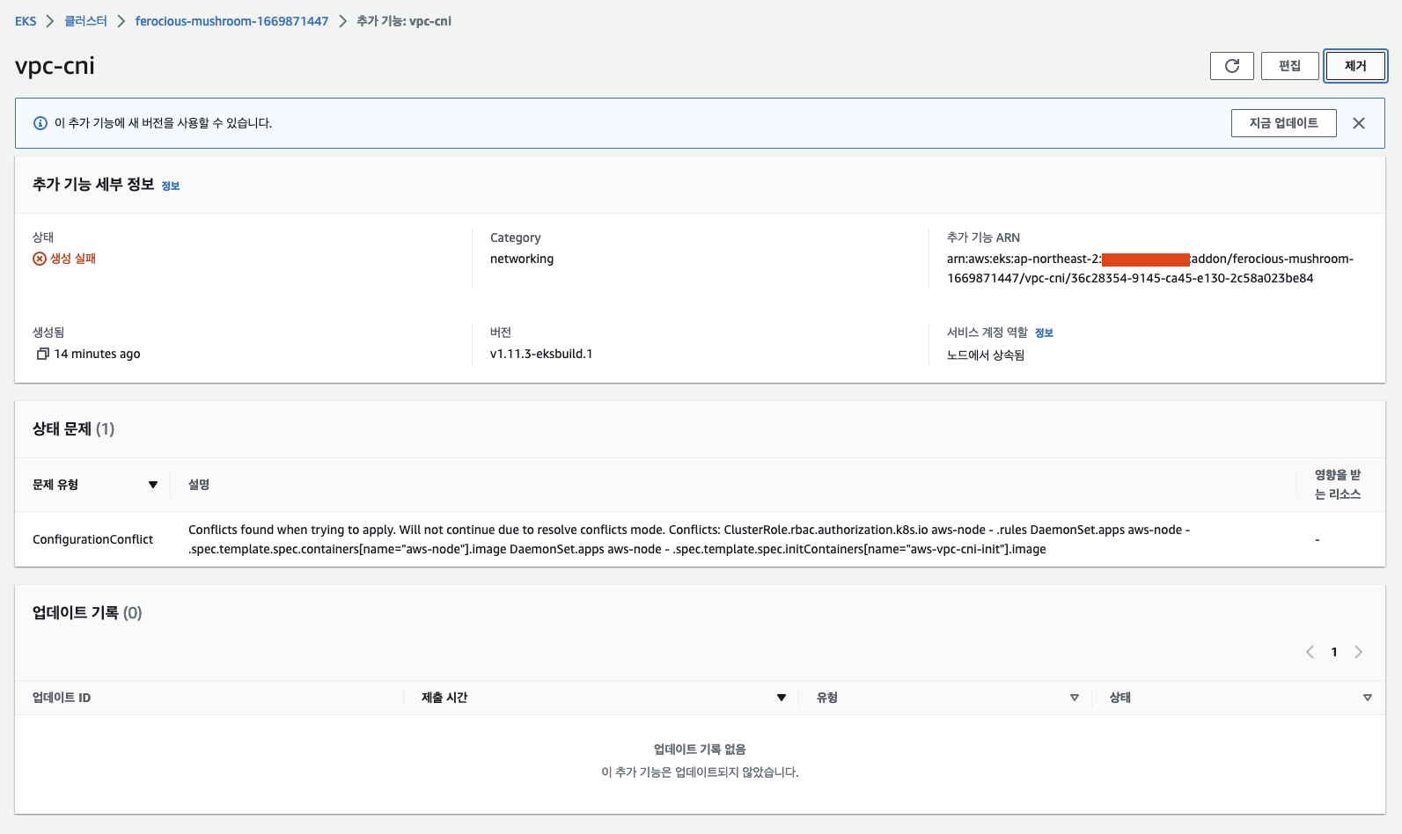Click the 업데이트 ID column header

point(62,698)
